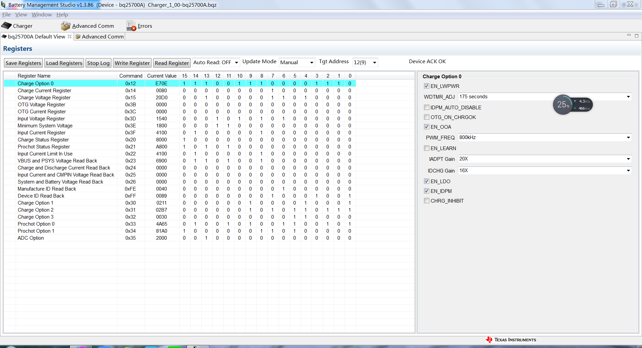The width and height of the screenshot is (642, 348).
Task: Click the Current Value column header
Action: pyautogui.click(x=162, y=76)
